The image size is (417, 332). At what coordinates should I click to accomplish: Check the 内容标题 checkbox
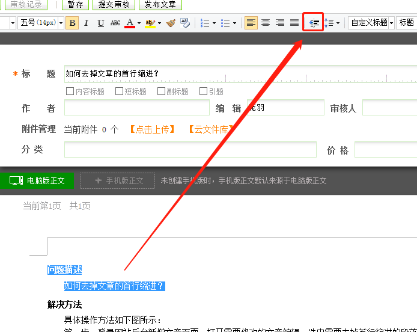(70, 91)
